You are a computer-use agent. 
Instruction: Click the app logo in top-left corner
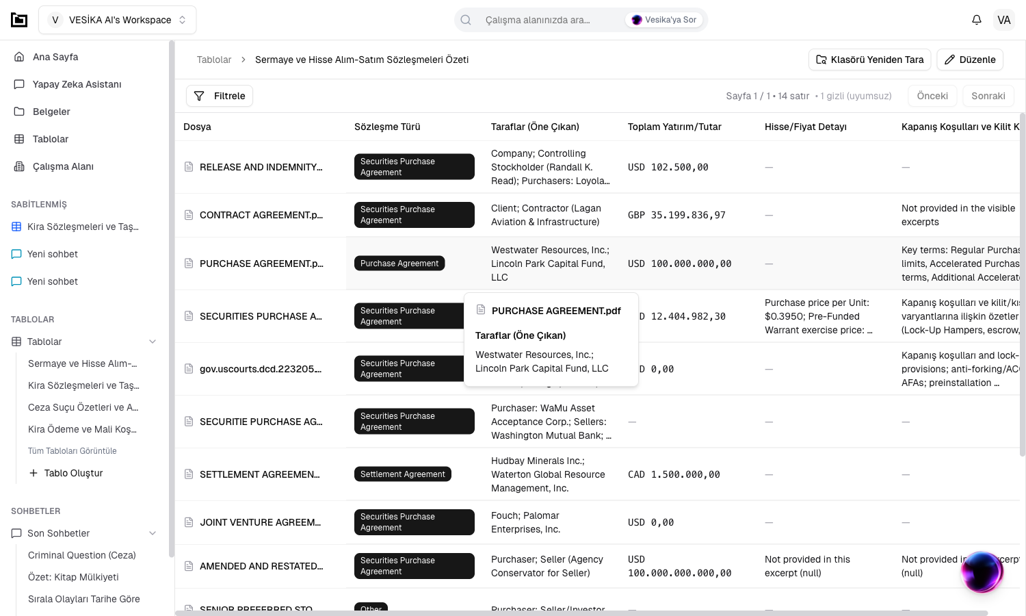19,20
